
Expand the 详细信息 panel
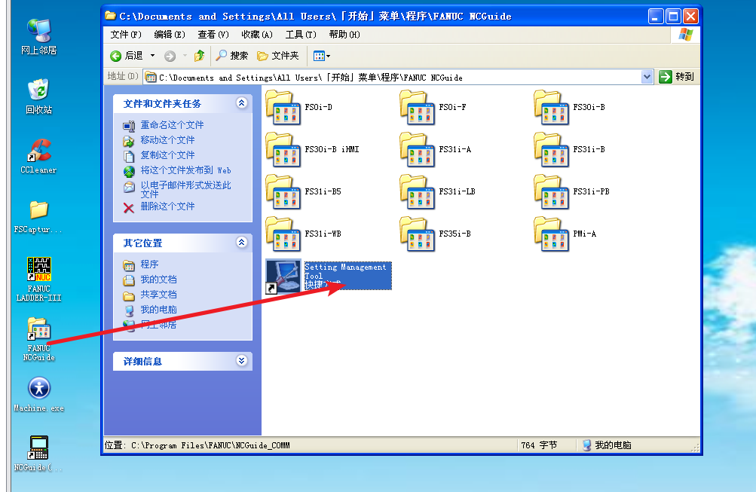pos(241,360)
